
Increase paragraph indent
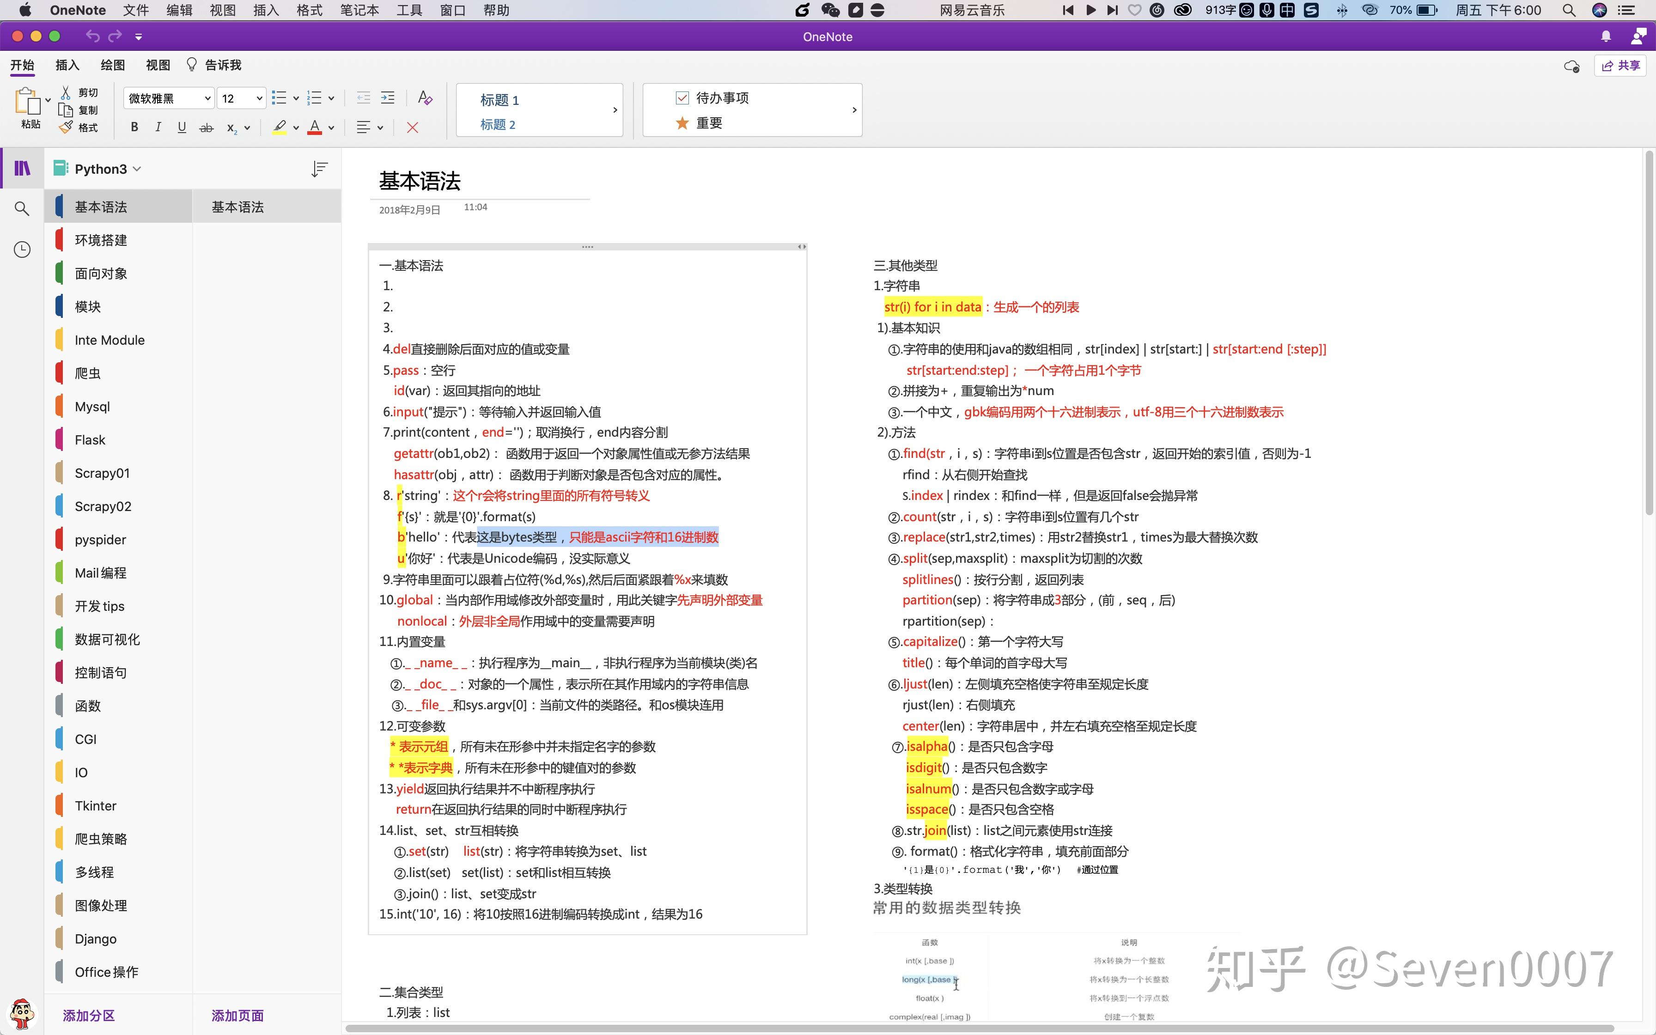[x=387, y=98]
